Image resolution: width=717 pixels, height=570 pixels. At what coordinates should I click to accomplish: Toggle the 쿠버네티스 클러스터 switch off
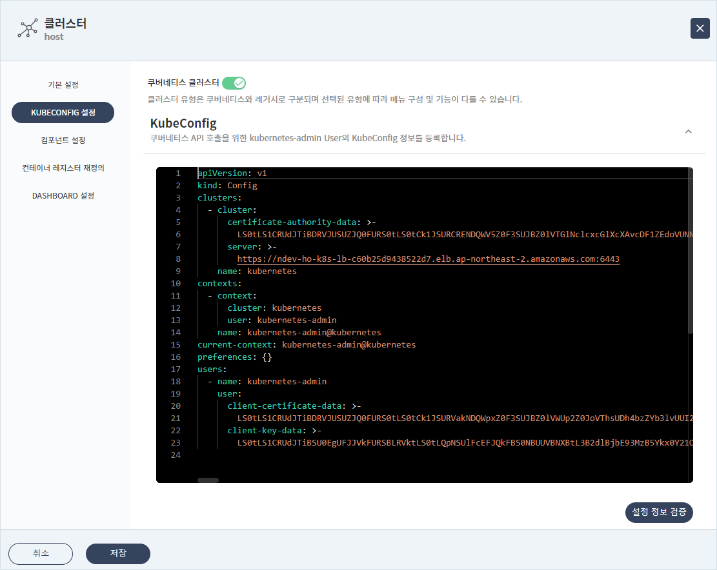point(234,83)
